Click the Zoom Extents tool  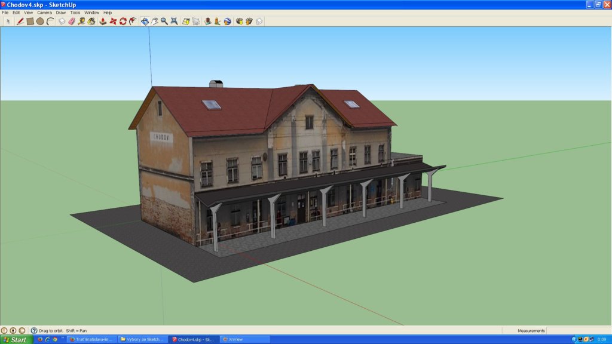pyautogui.click(x=174, y=21)
